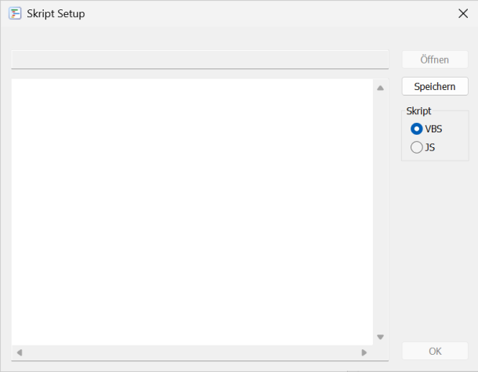Click the right arrow of horizontal scrollbar

364,352
